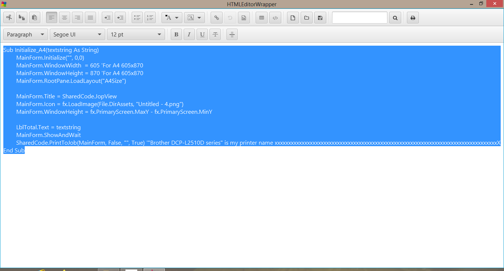Click the line containing fx.PrimaryScreen.MaxY

click(x=114, y=112)
